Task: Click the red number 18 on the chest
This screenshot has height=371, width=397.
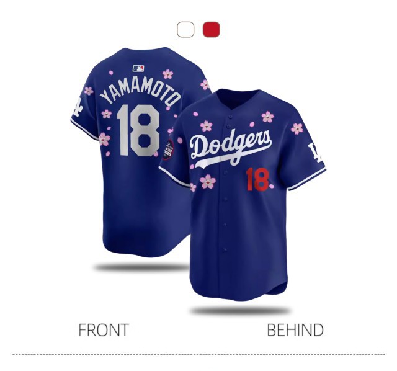Action: tap(257, 179)
